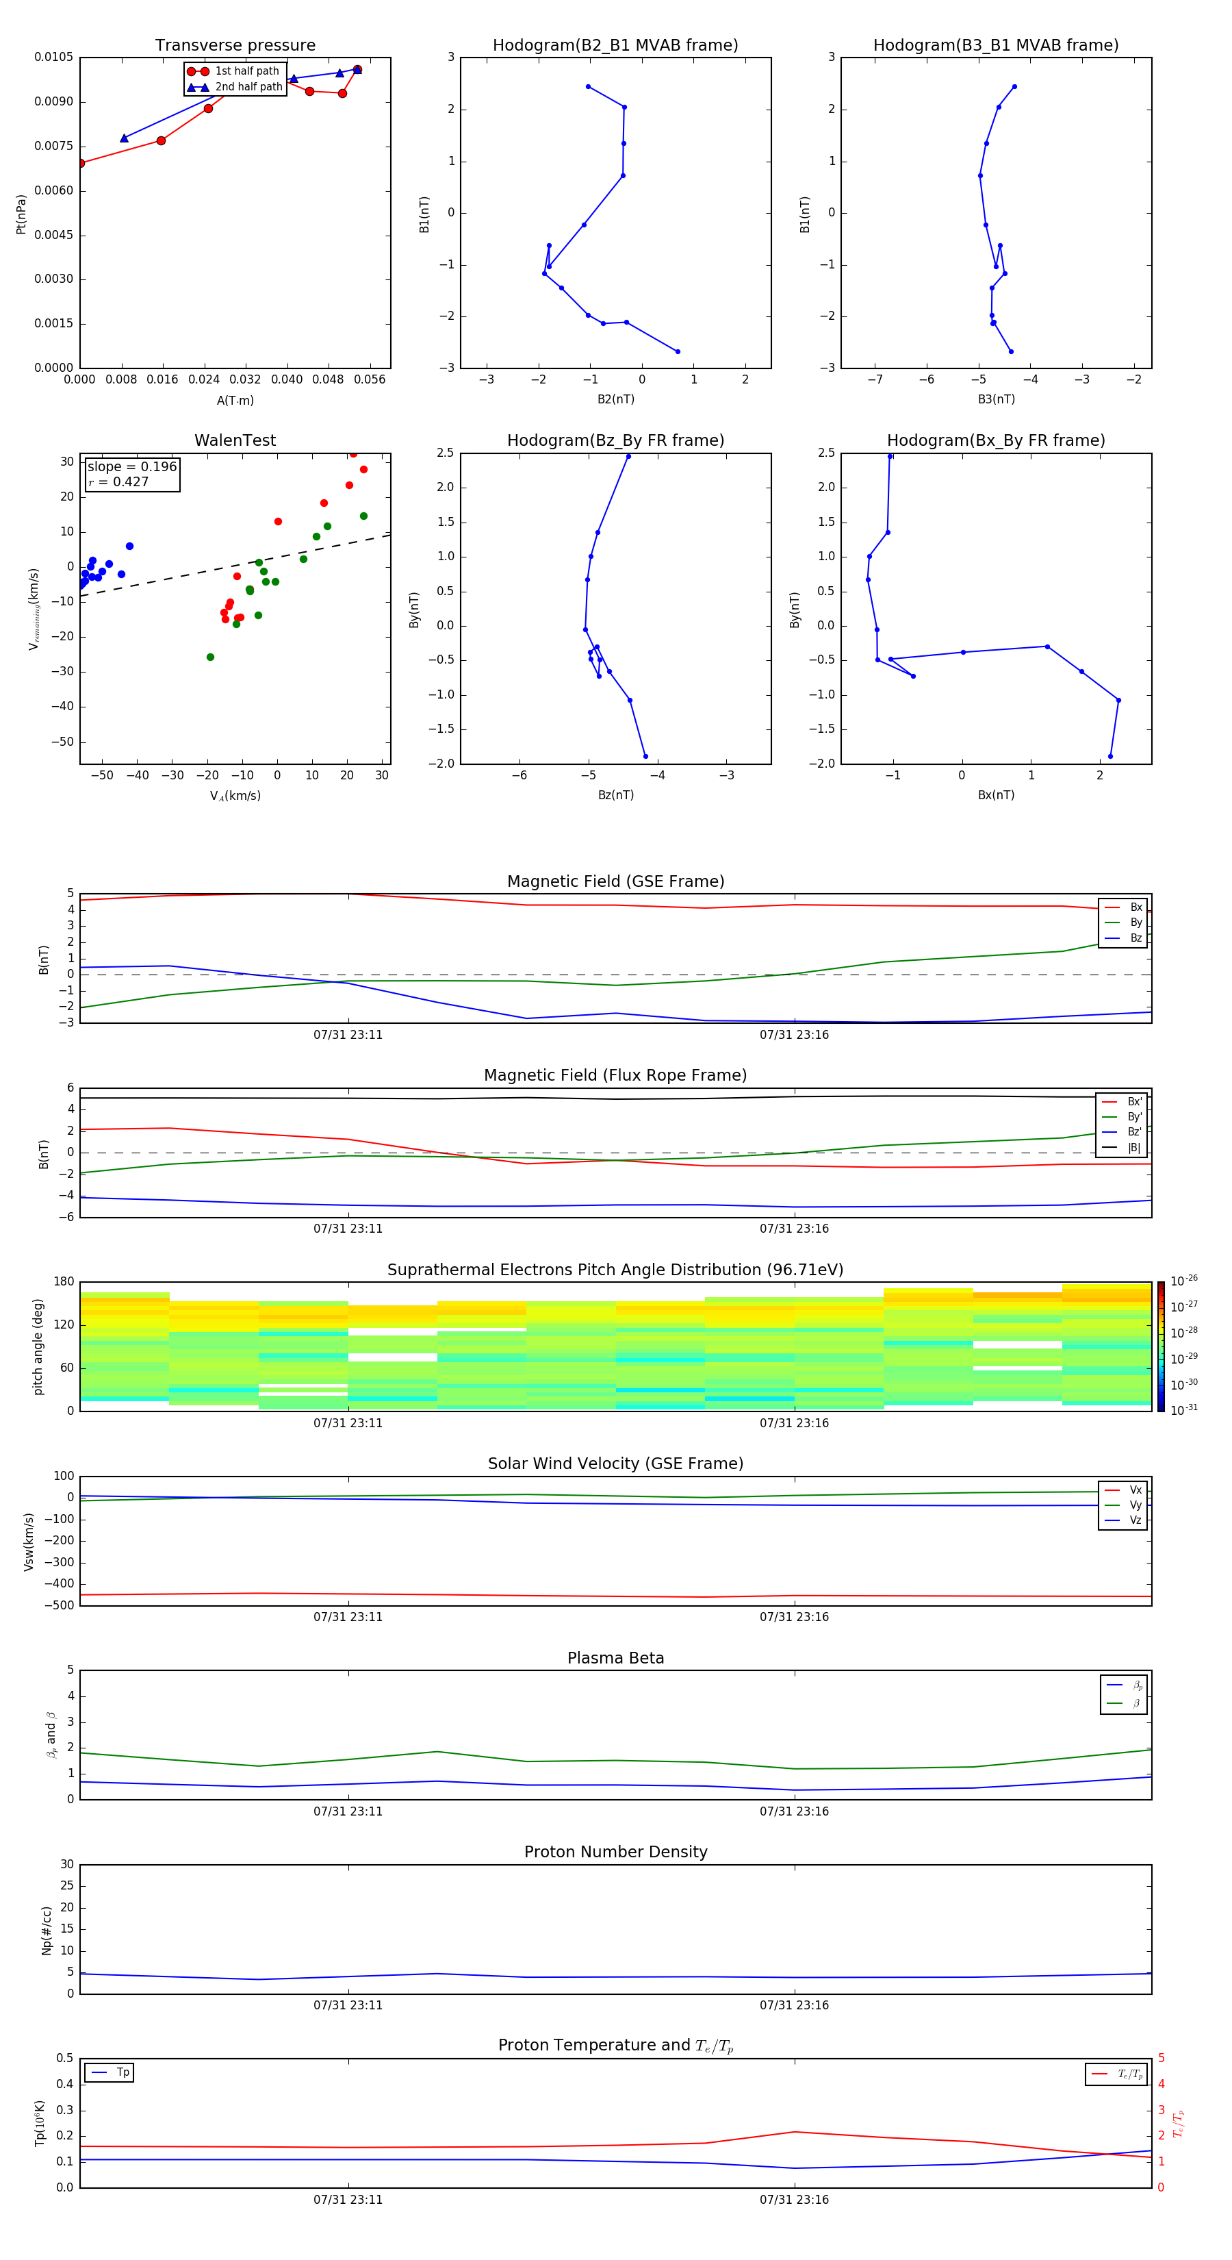Select the β legend entry in Plasma Beta
1232x2260 pixels.
click(x=1124, y=1704)
